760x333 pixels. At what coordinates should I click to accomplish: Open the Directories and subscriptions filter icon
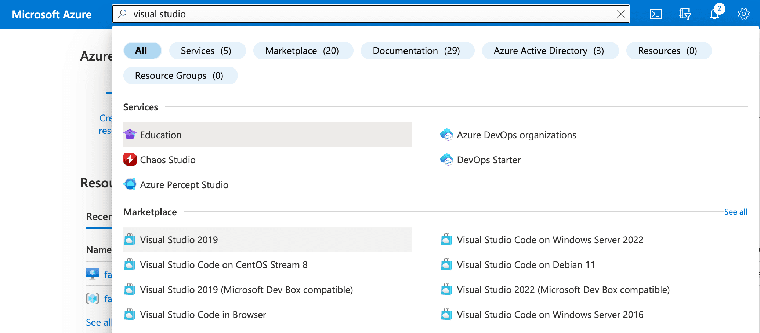tap(685, 14)
